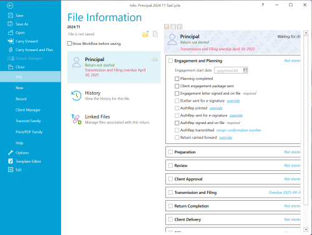
Task: Click the Close folder icon in the sidebar
Action: click(11, 67)
